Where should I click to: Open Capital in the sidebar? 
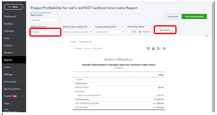pyautogui.click(x=8, y=96)
